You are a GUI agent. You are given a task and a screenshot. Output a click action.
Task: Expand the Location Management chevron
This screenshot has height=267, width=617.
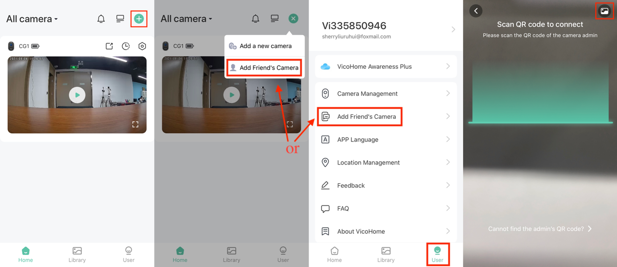[448, 163]
